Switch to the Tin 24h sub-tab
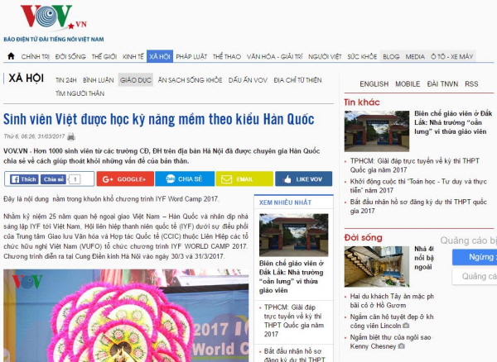Screen dimensions: 497x362 (x=66, y=80)
